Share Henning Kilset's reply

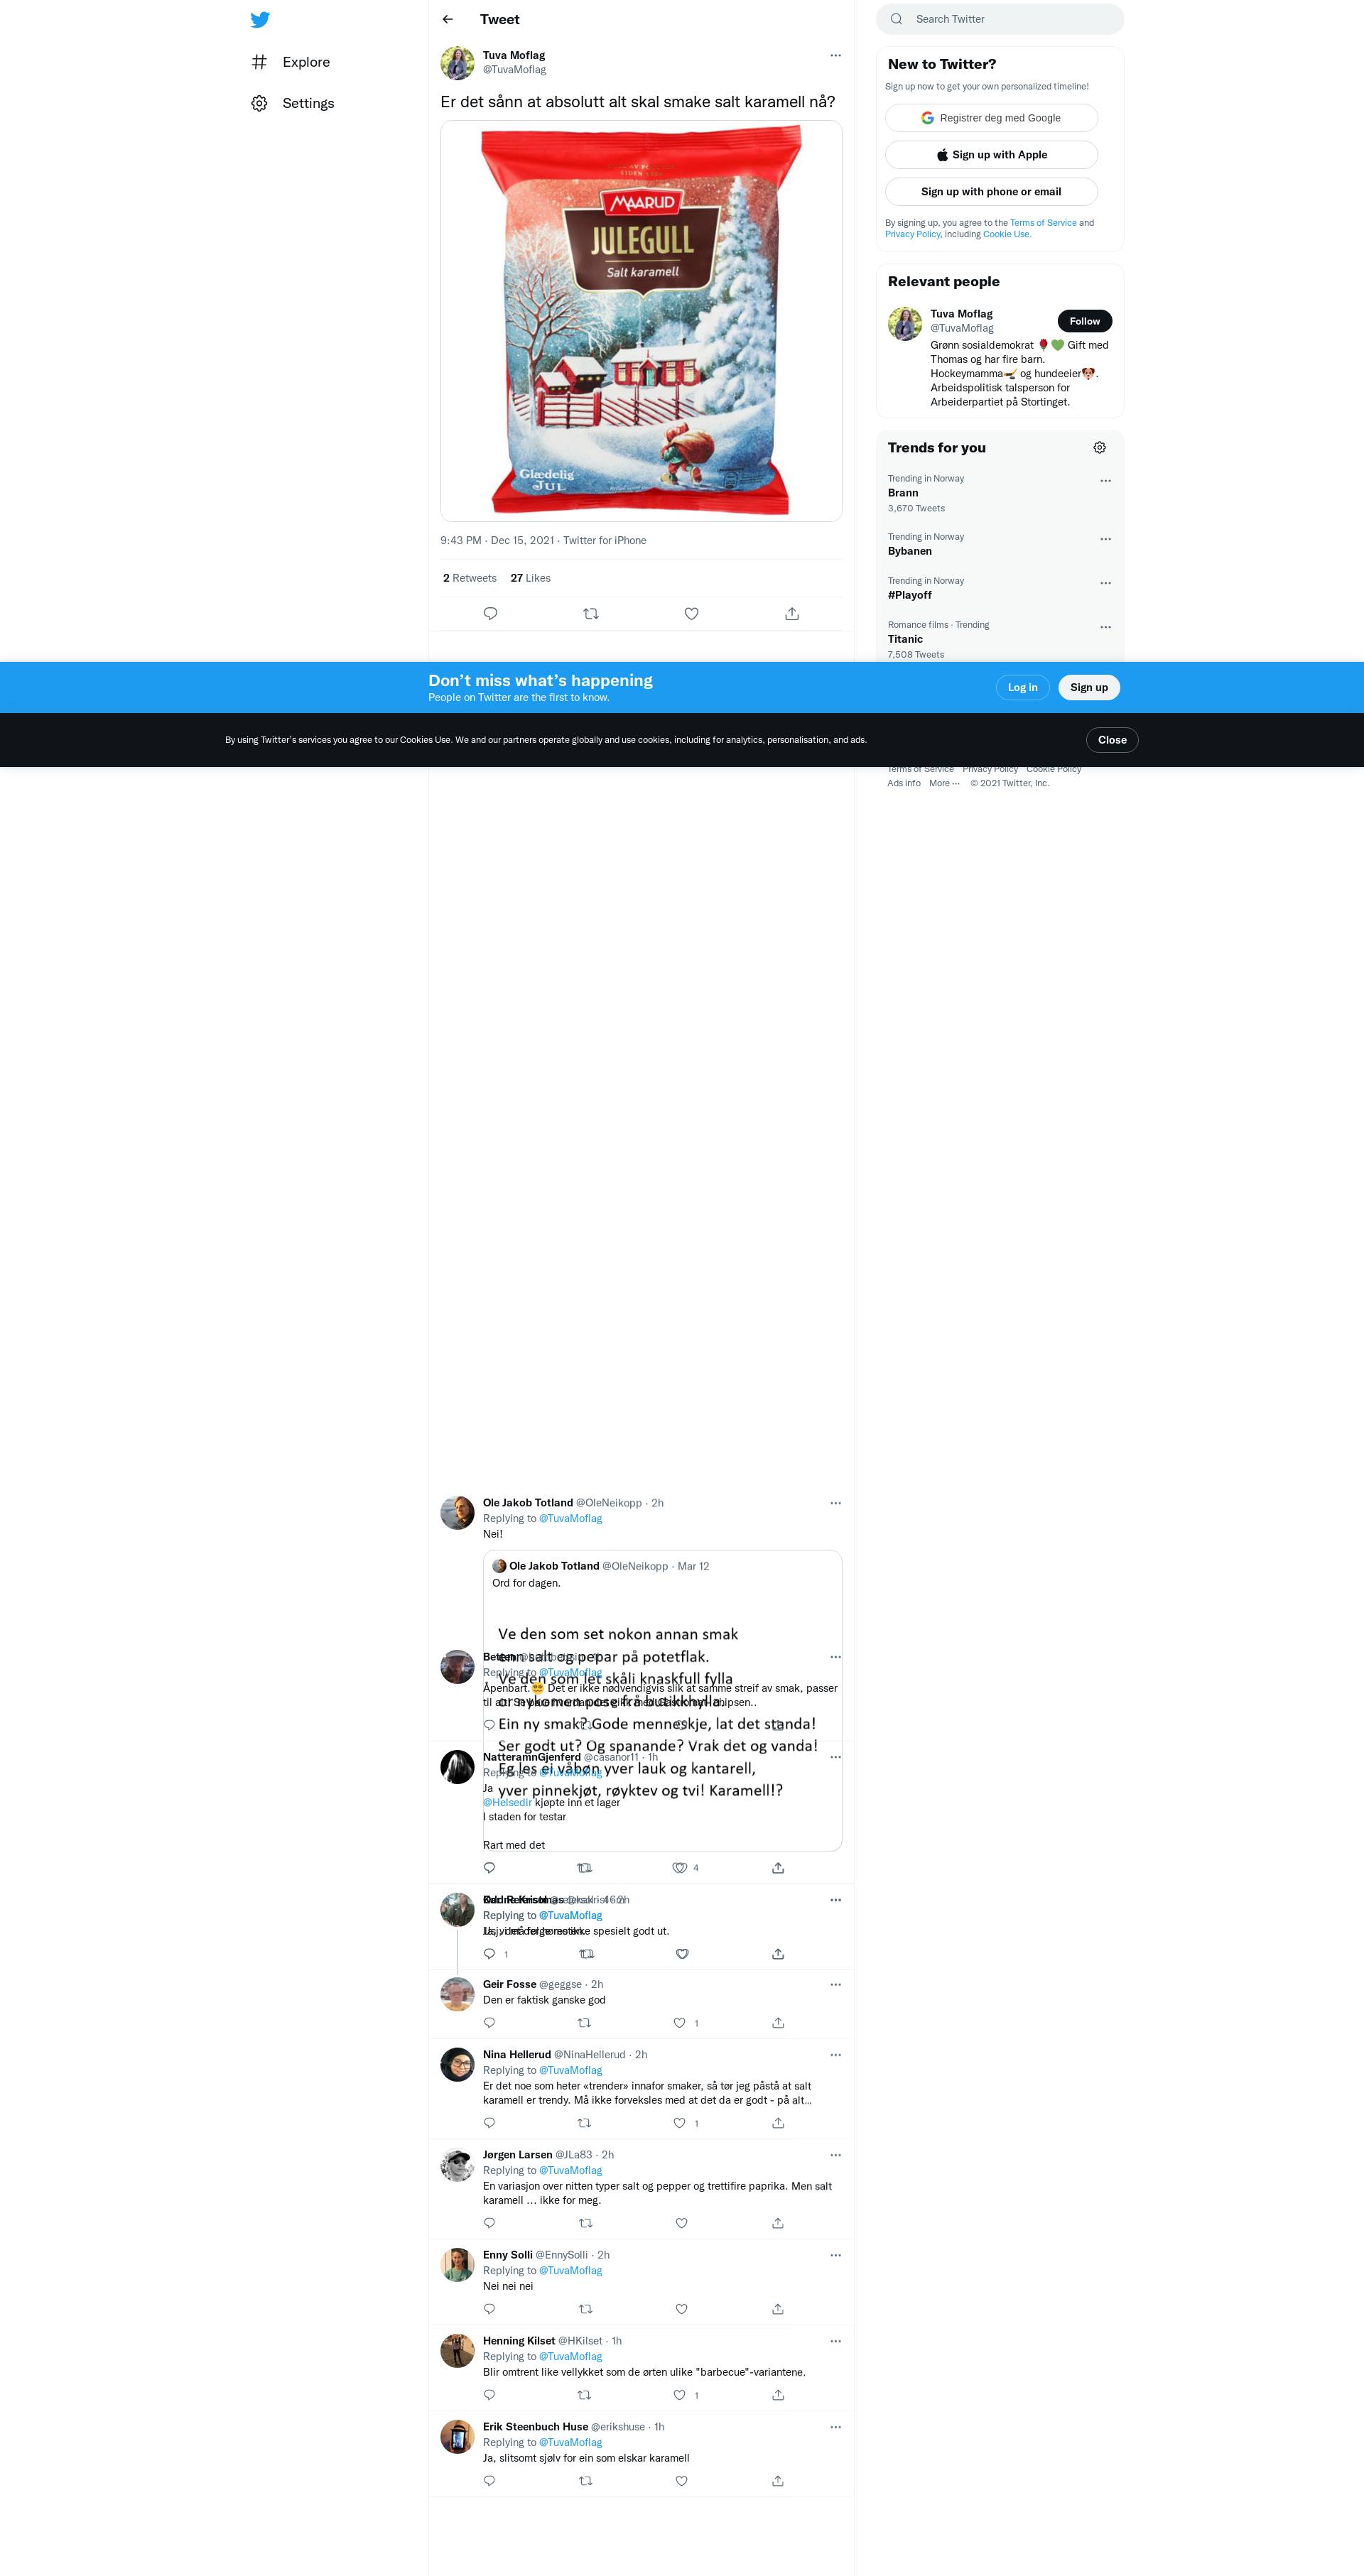click(778, 2395)
